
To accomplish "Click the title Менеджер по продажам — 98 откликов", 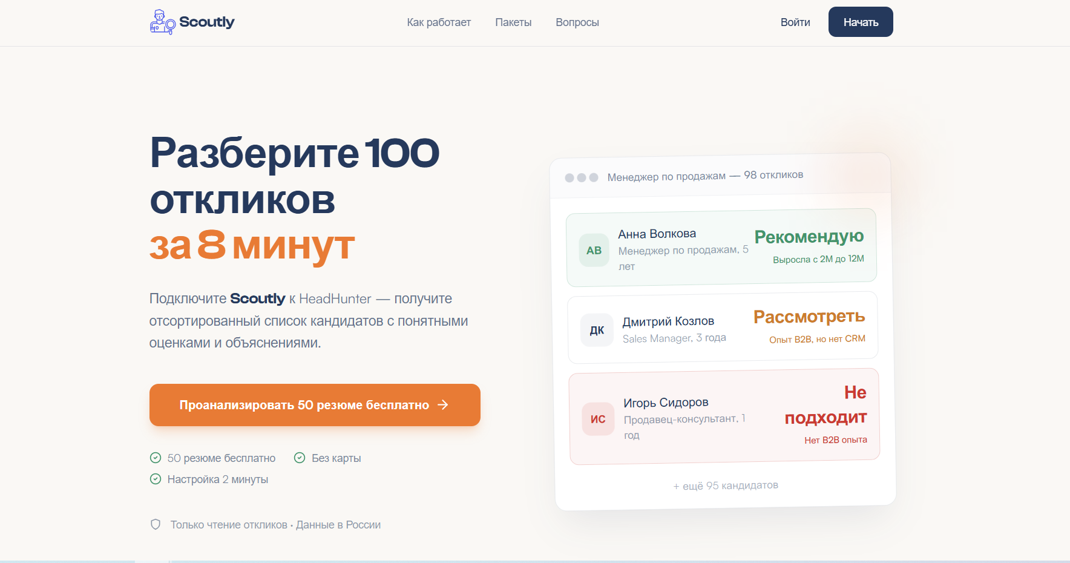I will coord(705,176).
